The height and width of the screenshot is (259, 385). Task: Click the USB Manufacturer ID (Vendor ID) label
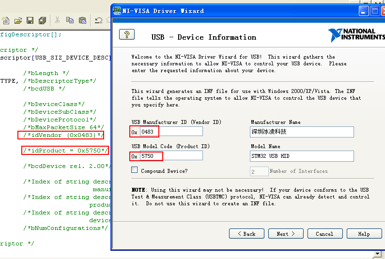(x=176, y=122)
